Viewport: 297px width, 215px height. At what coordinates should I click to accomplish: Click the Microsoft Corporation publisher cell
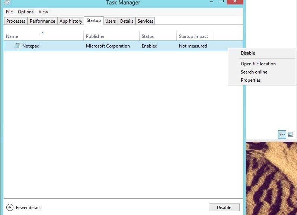pos(108,46)
